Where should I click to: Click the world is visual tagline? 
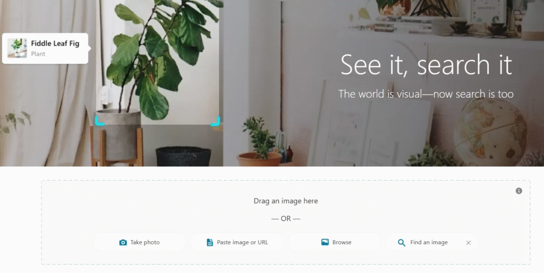click(x=426, y=93)
